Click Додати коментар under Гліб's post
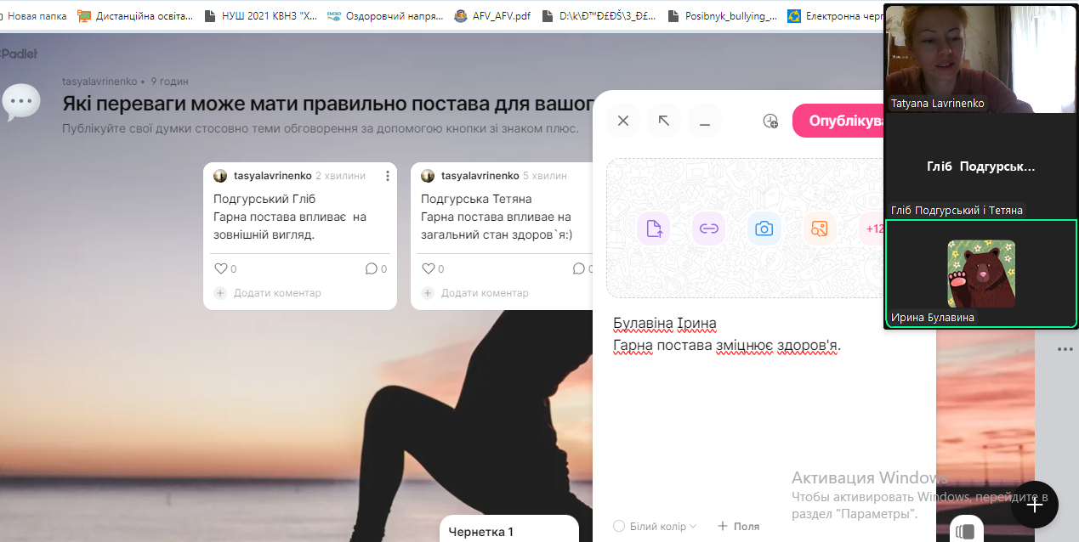 coord(276,293)
